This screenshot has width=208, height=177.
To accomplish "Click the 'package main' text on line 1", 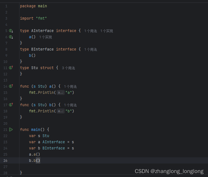I will pyautogui.click(x=33, y=6).
